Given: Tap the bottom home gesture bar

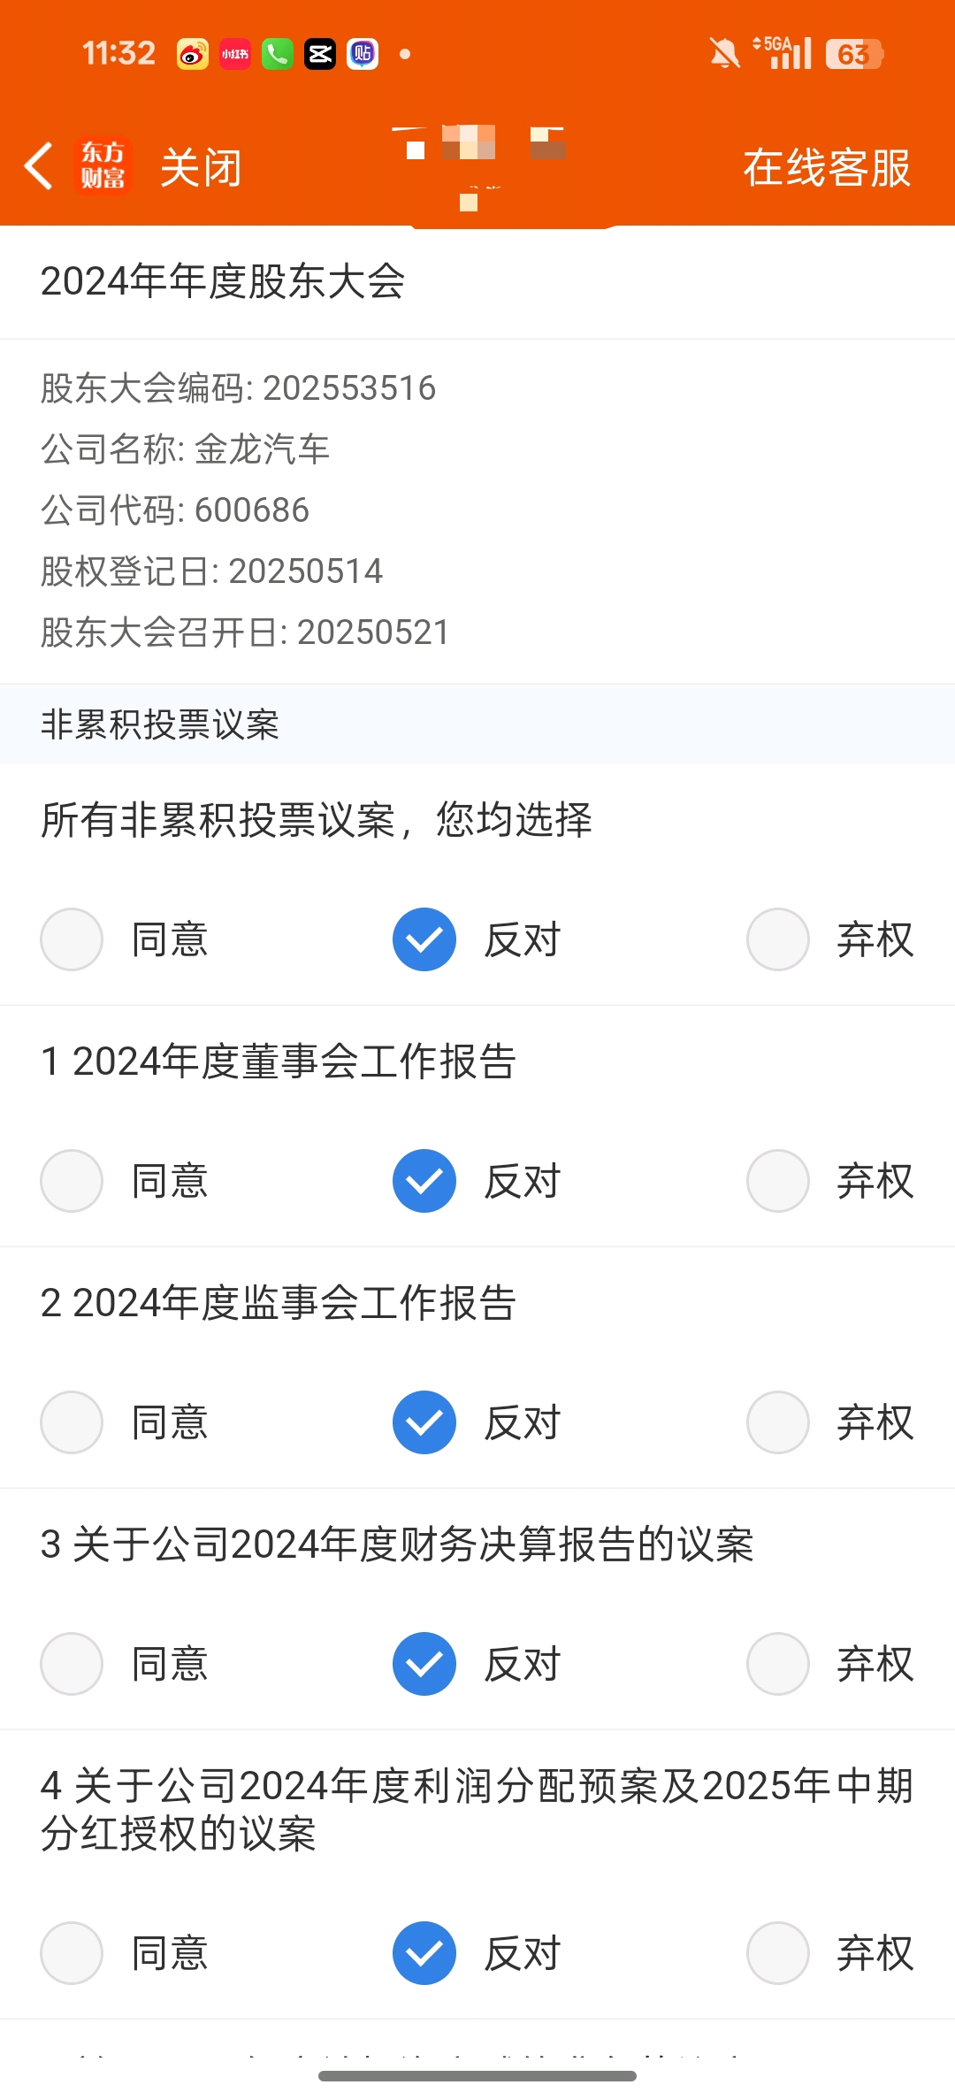Looking at the screenshot, I should pos(477,2076).
